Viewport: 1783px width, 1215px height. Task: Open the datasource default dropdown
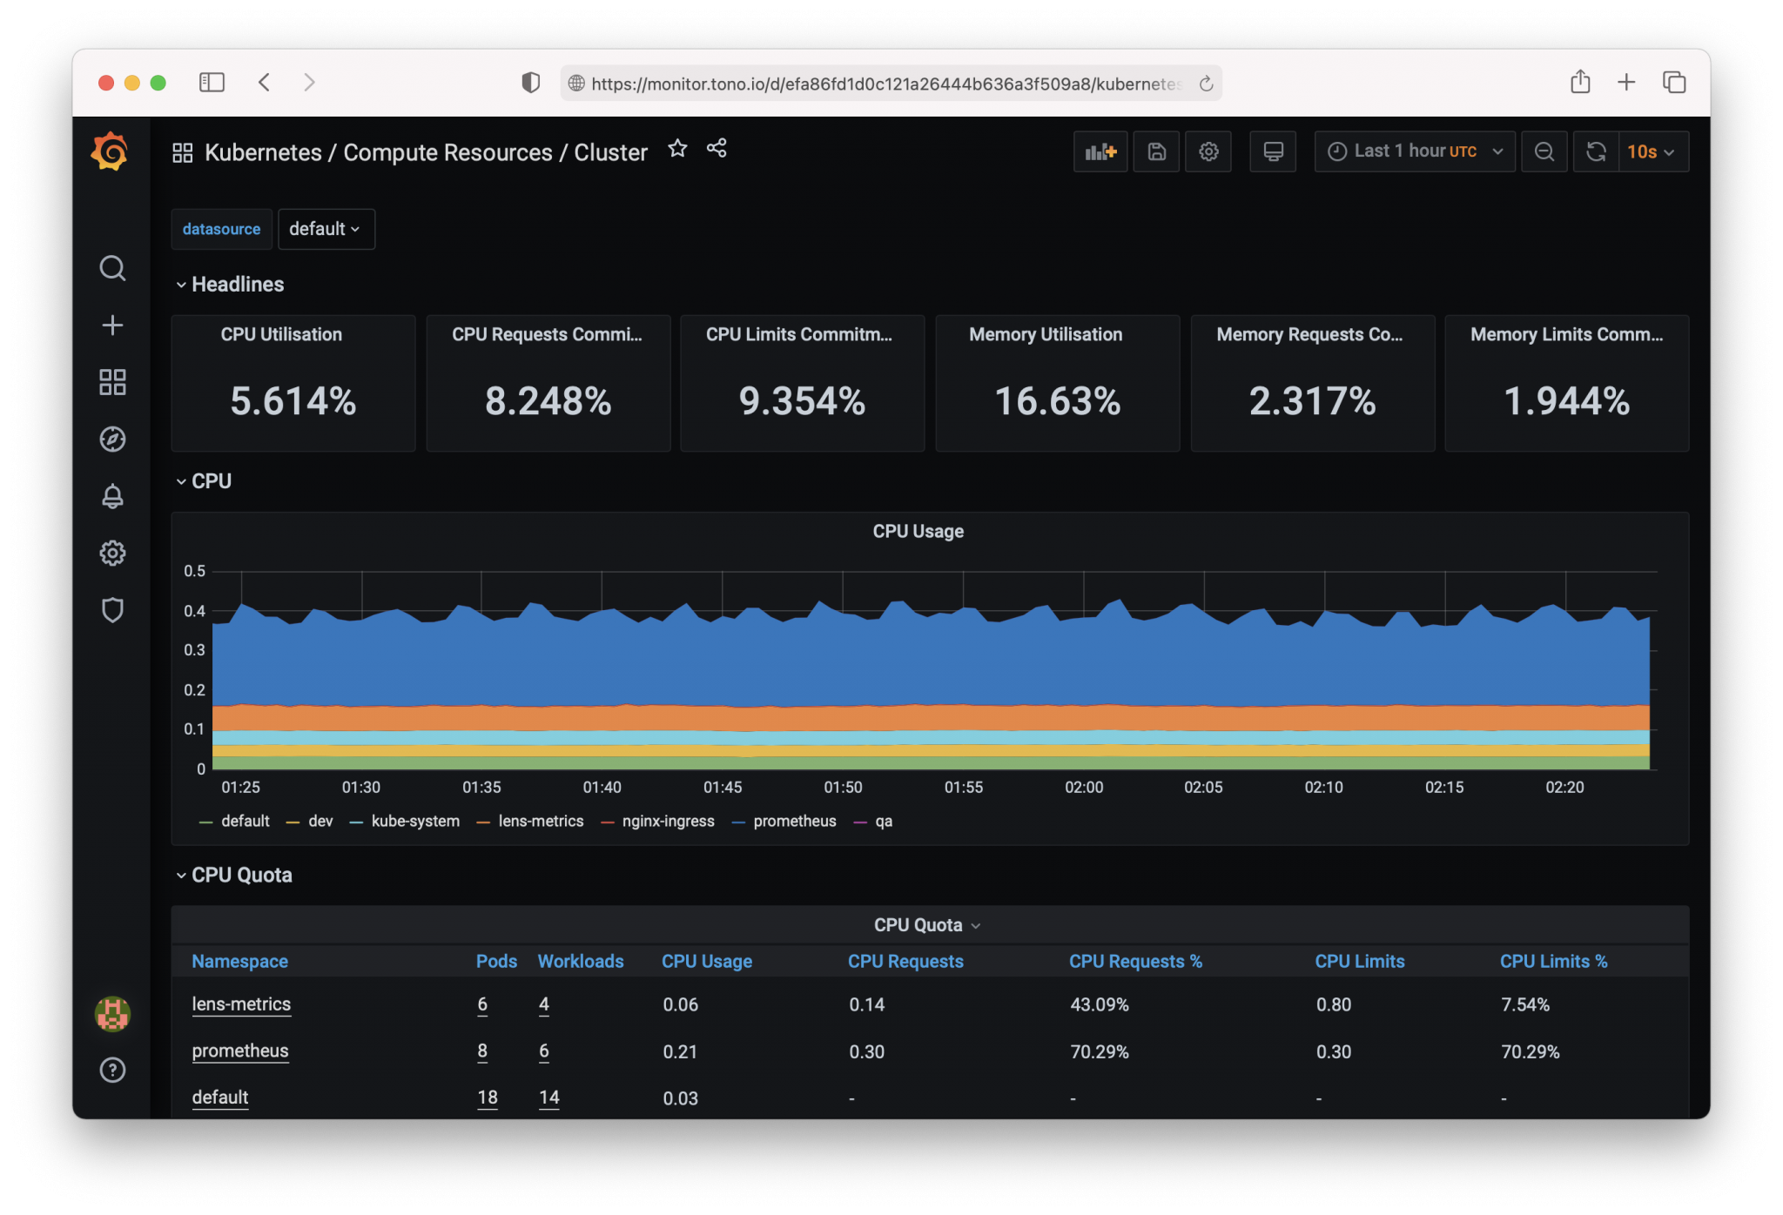point(326,229)
